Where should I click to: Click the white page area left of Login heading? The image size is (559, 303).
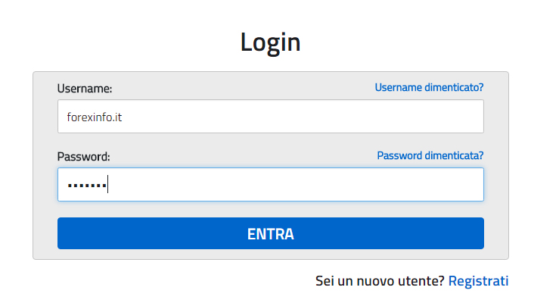click(113, 42)
